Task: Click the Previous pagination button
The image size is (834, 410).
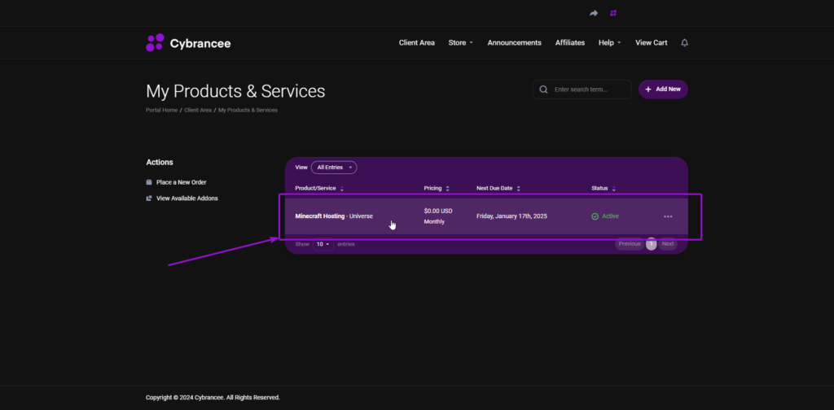Action: coord(630,244)
